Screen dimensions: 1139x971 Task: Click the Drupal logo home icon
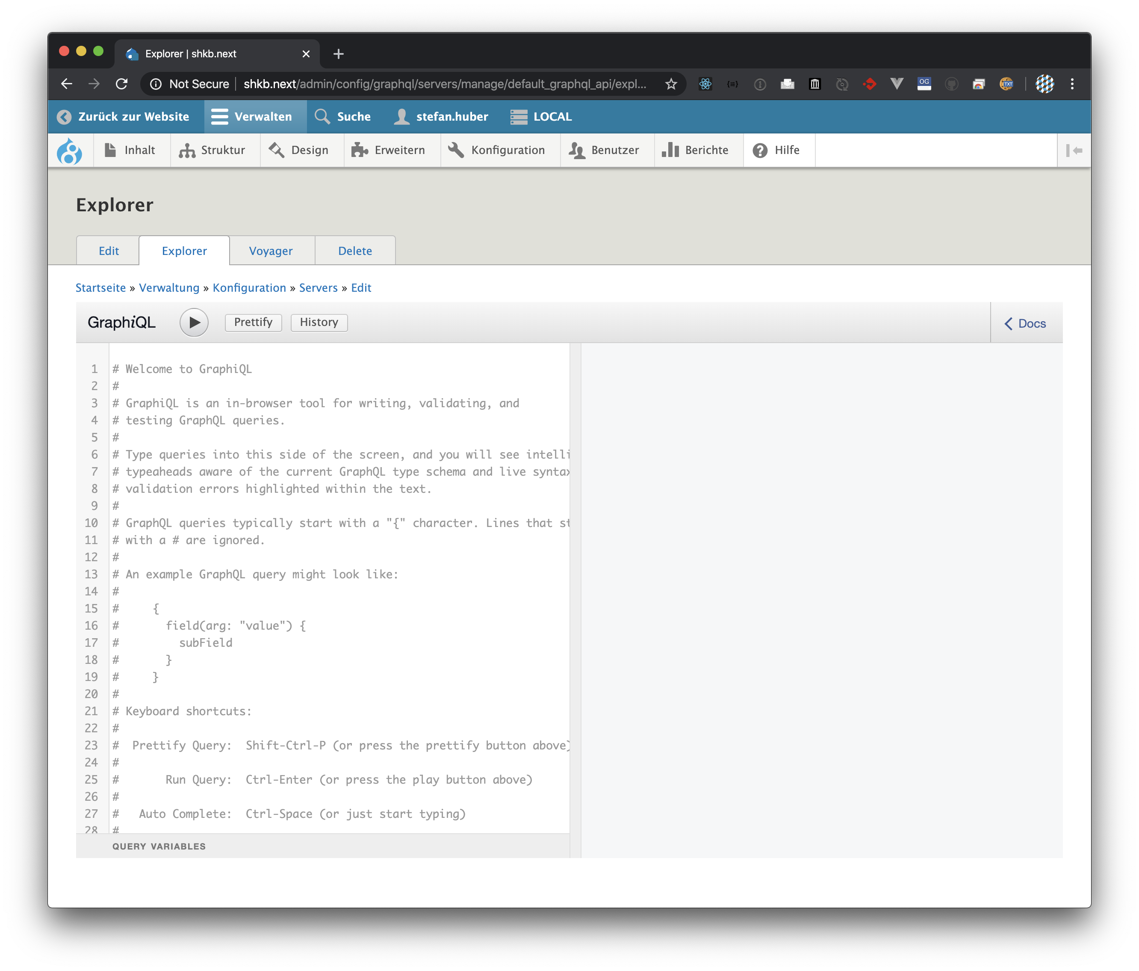tap(70, 151)
